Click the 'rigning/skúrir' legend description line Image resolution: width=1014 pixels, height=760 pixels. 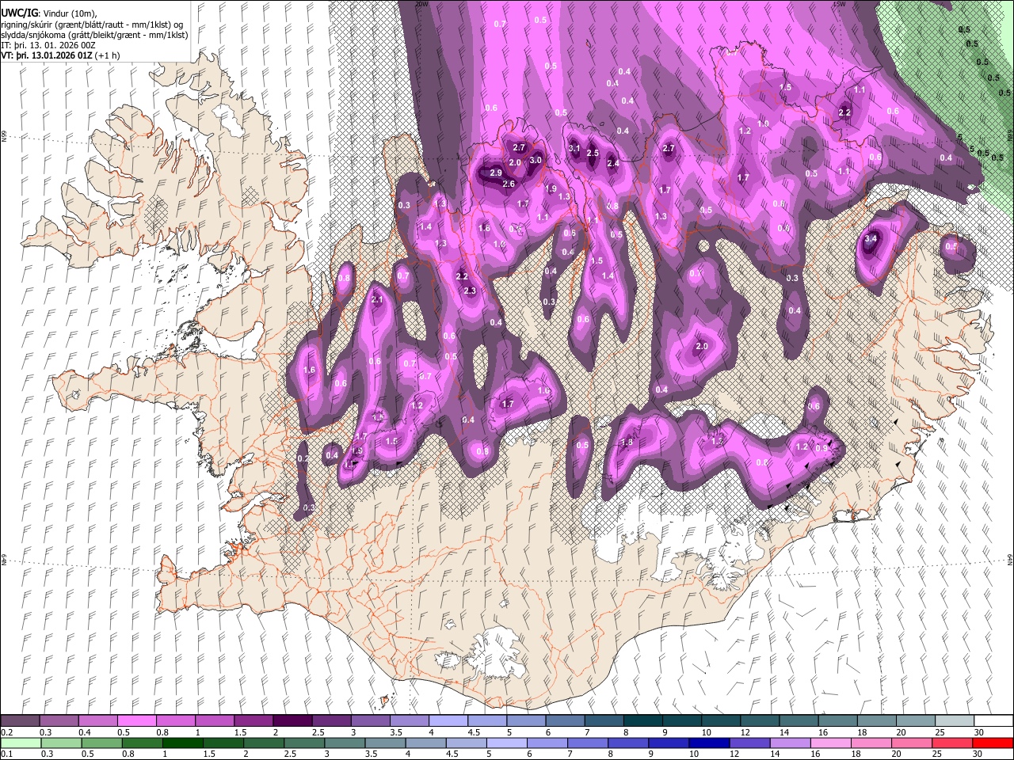93,25
